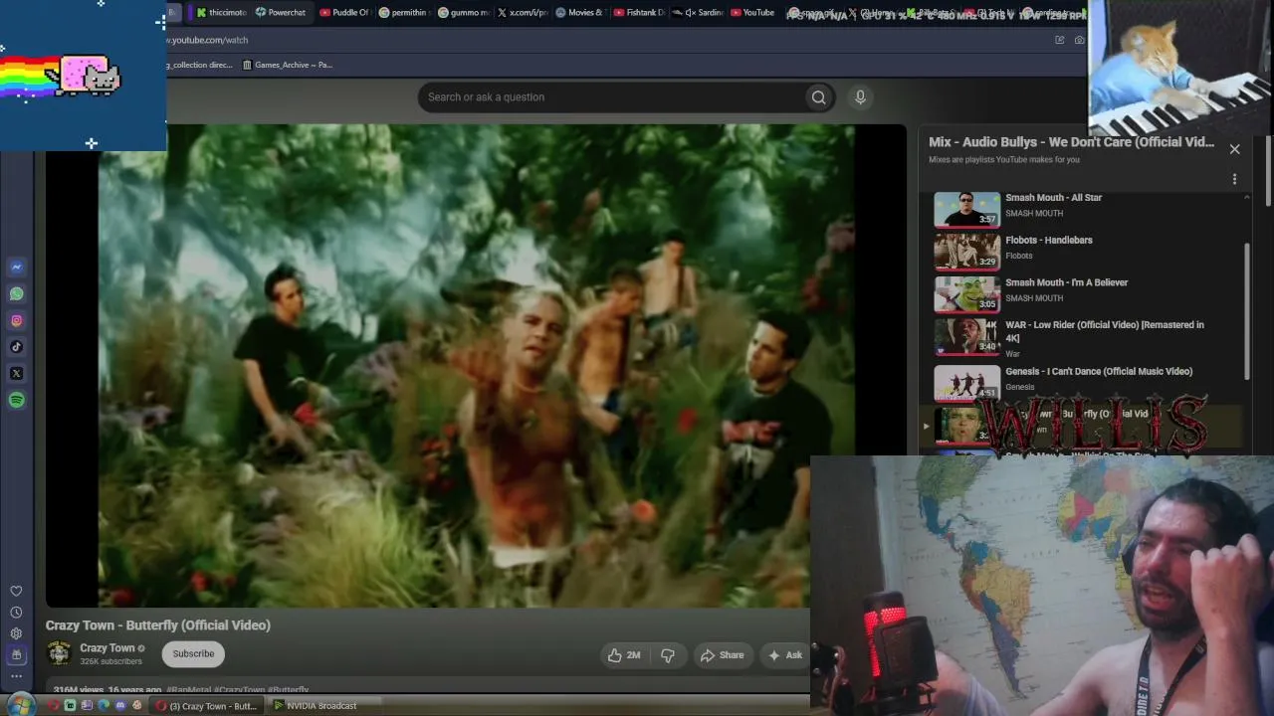
Task: Subscribe to the Crazy Town channel
Action: [193, 654]
